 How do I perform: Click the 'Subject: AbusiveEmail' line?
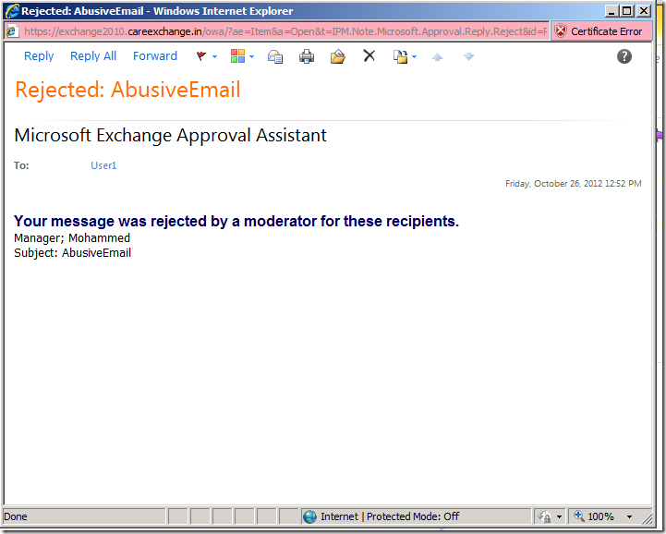coord(73,253)
